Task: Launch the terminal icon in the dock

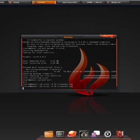Action: click(60, 134)
